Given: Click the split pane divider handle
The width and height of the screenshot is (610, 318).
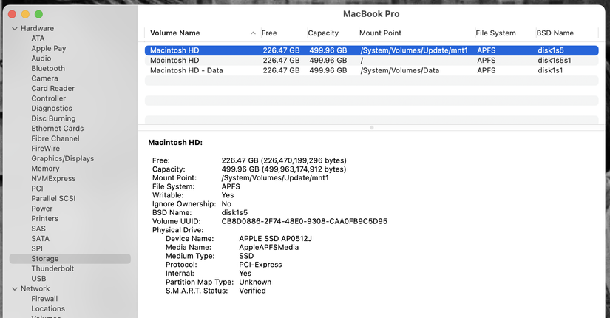Looking at the screenshot, I should point(371,128).
